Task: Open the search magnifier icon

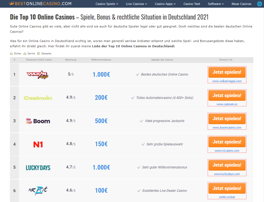Action: (259, 4)
